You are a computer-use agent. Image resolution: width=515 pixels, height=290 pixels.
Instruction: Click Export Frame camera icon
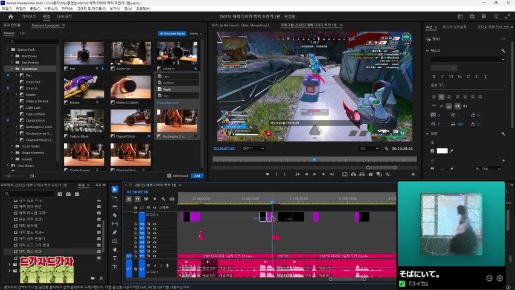[371, 174]
